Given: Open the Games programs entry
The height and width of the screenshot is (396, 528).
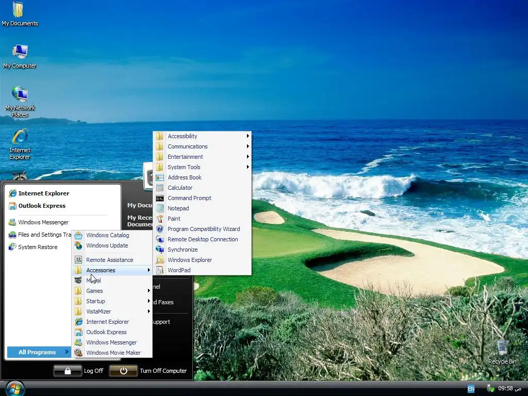Looking at the screenshot, I should (x=112, y=291).
